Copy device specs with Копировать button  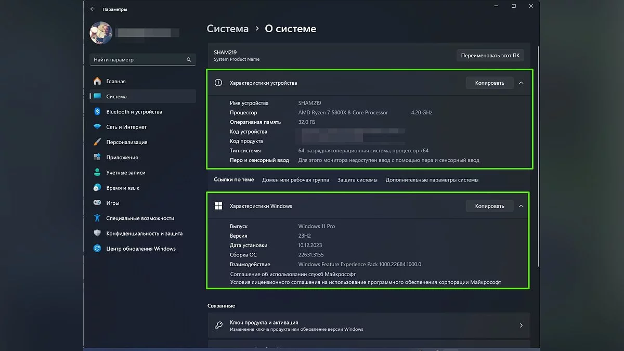[489, 83]
